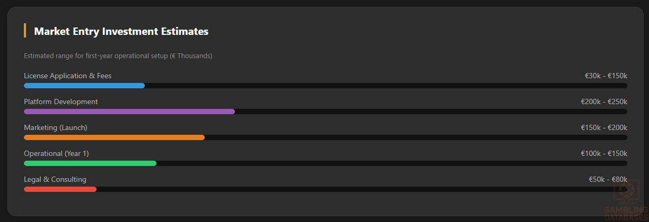
Task: Click the Market Entry Investment Estimates heading
Action: pyautogui.click(x=121, y=31)
